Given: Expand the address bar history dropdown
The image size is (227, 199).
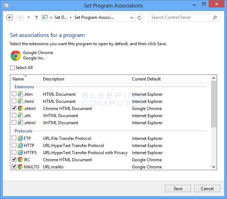Looking at the screenshot, I should [132, 17].
